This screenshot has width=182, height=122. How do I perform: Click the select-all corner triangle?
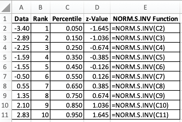click(x=6, y=6)
